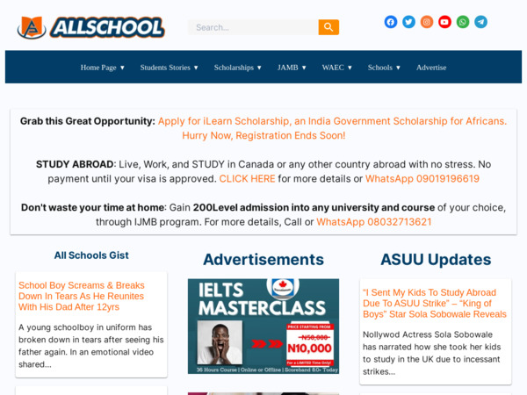Open the Students Stories menu item
The height and width of the screenshot is (395, 527).
click(x=165, y=68)
